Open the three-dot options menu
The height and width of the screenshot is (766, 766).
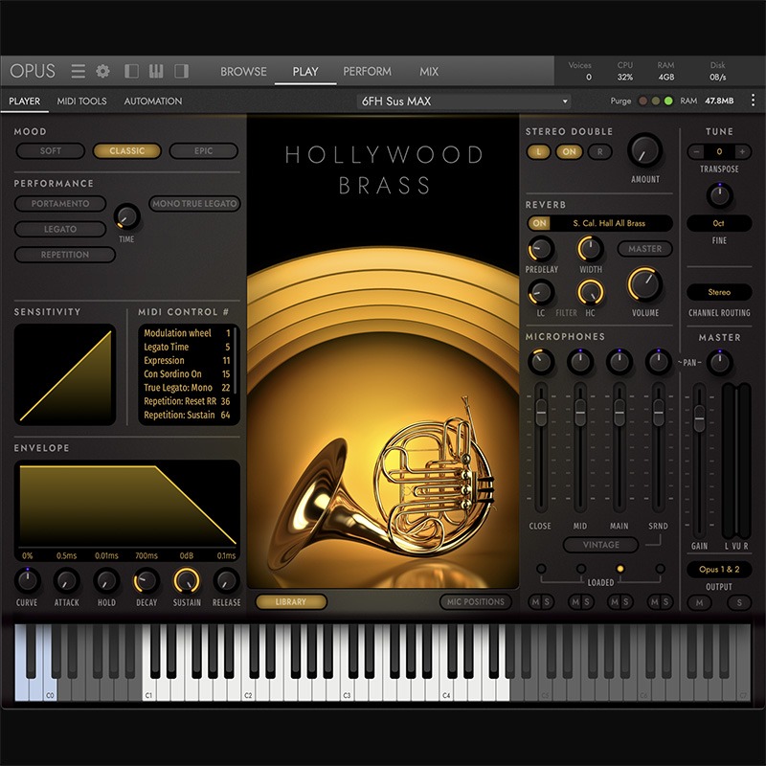coord(753,101)
